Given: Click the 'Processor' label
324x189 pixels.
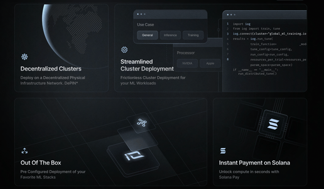Looking at the screenshot, I should point(186,53).
